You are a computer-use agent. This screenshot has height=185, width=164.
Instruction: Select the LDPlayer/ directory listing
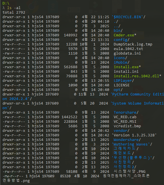point(124,81)
